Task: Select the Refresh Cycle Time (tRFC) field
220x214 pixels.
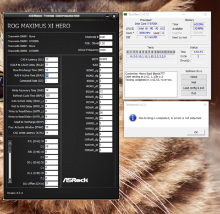Action: click(52, 95)
